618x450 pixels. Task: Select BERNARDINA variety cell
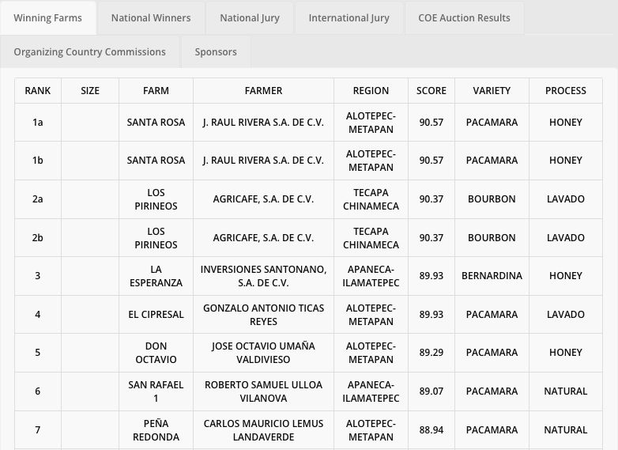tap(492, 276)
